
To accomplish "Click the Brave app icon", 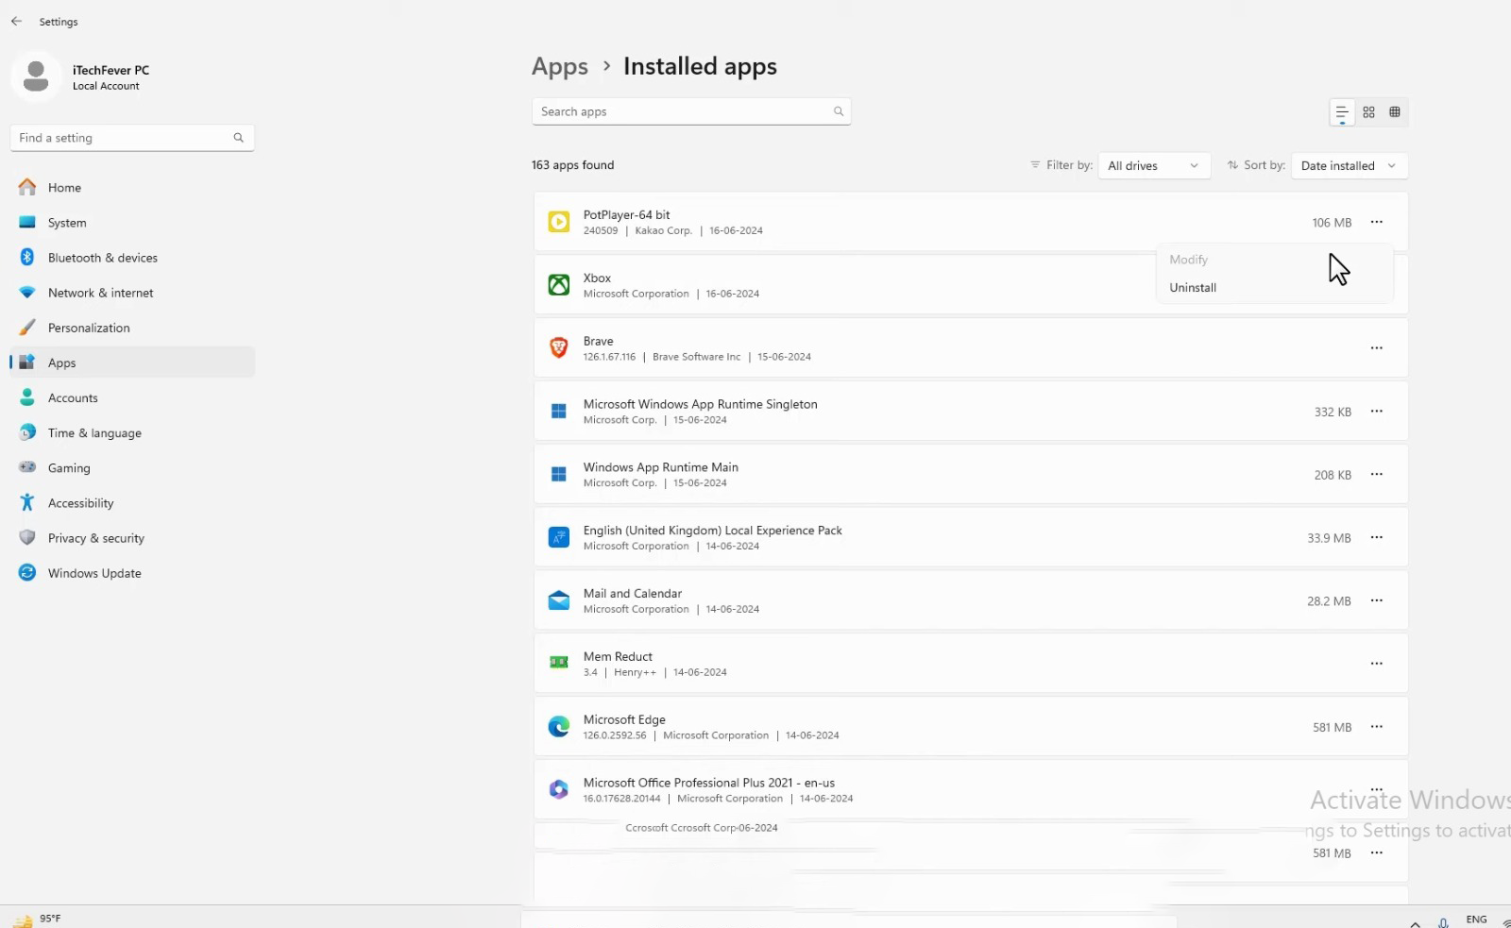I will [x=559, y=348].
